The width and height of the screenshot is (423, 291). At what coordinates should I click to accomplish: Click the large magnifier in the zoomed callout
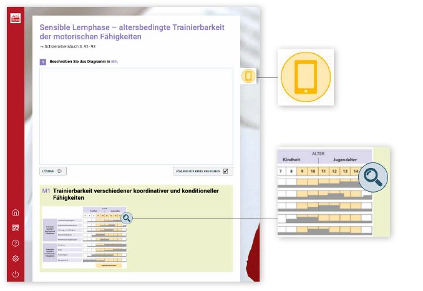click(374, 177)
